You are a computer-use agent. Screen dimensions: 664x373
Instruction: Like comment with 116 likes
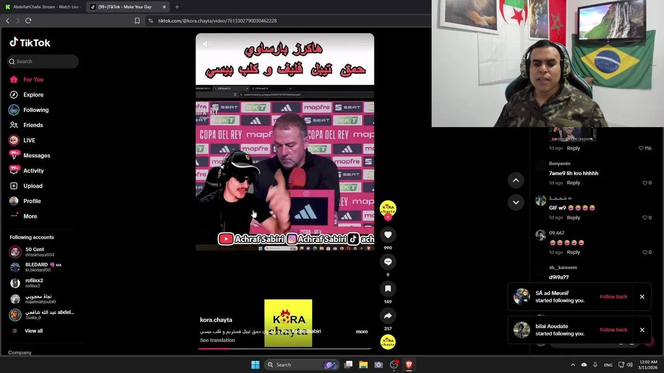641,148
